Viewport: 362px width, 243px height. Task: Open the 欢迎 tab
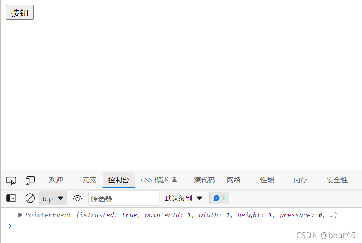coord(56,180)
